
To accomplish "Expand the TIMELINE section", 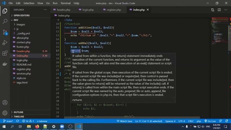I will [30, 117].
